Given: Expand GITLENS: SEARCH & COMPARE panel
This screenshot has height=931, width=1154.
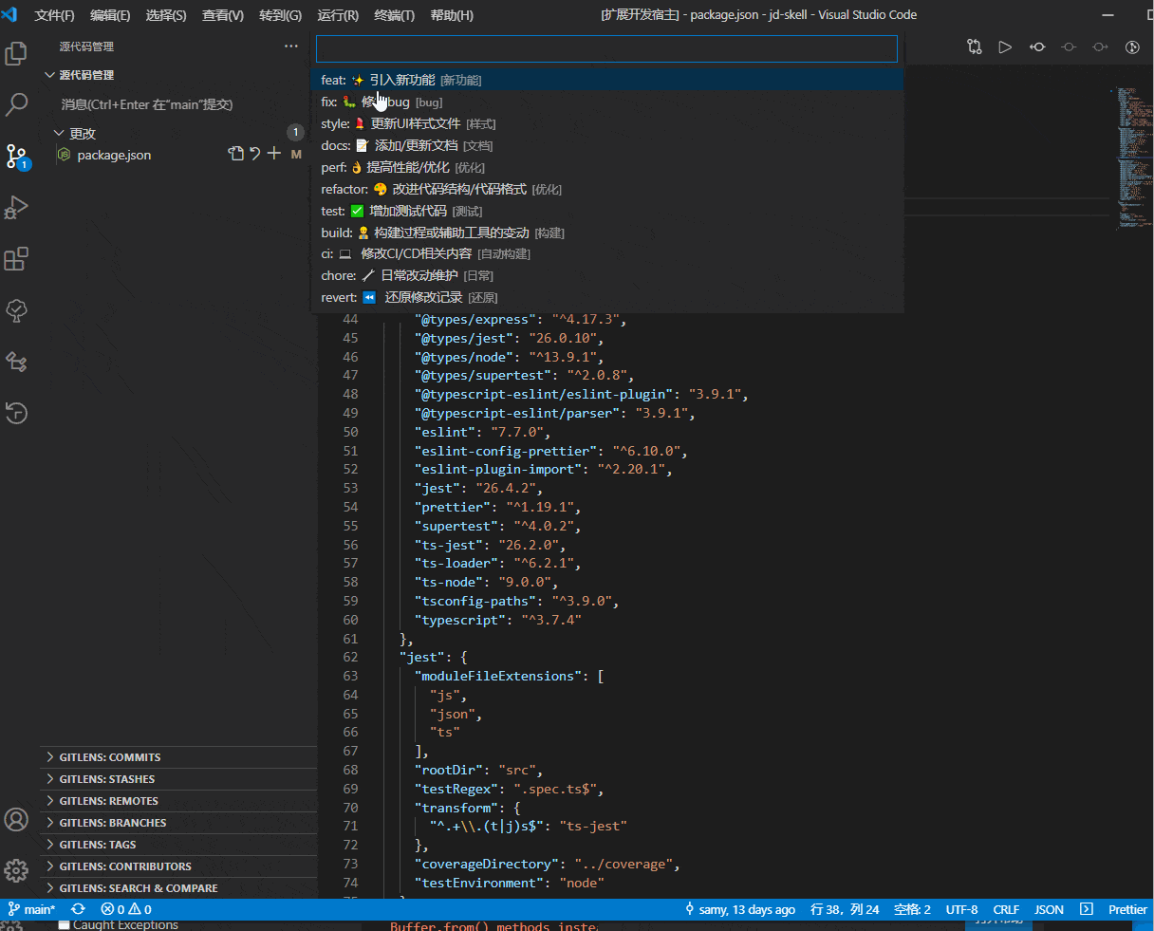Looking at the screenshot, I should coord(178,888).
